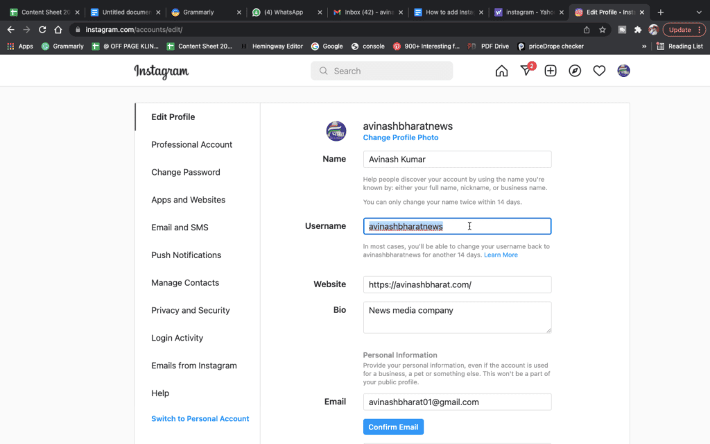
Task: Open the Apps bookmark shortcut
Action: (20, 46)
